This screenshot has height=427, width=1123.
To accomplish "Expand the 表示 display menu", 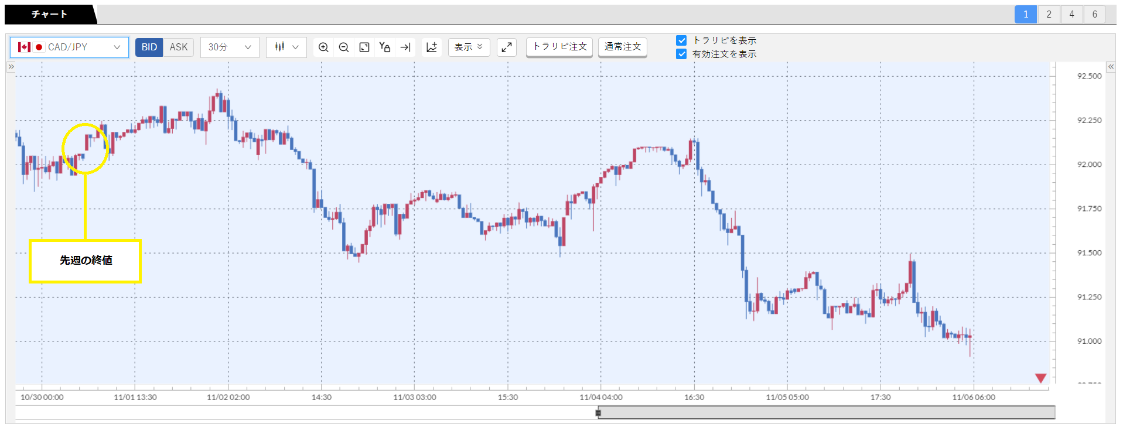I will click(469, 47).
